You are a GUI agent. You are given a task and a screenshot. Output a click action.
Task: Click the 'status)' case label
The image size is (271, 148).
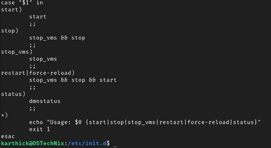click(13, 94)
